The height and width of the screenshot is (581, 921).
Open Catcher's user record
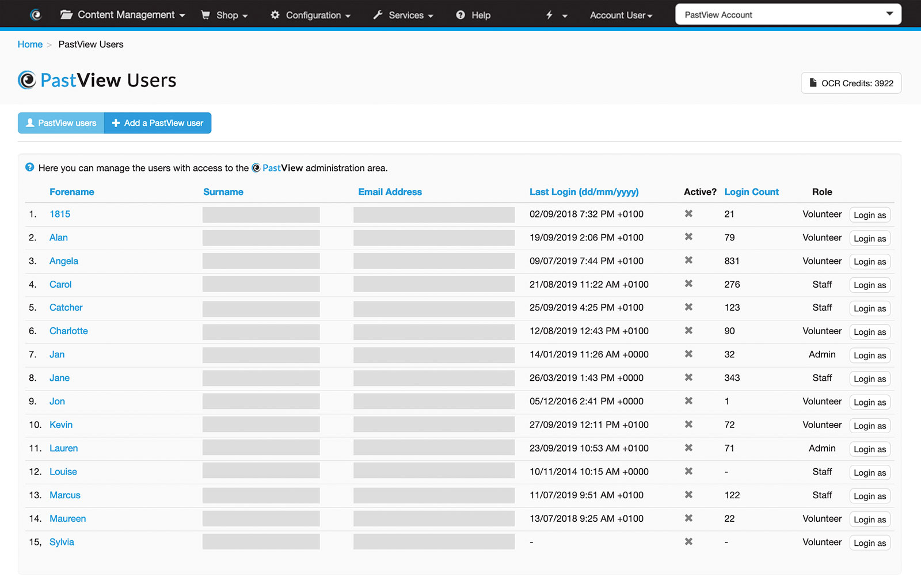(x=66, y=308)
